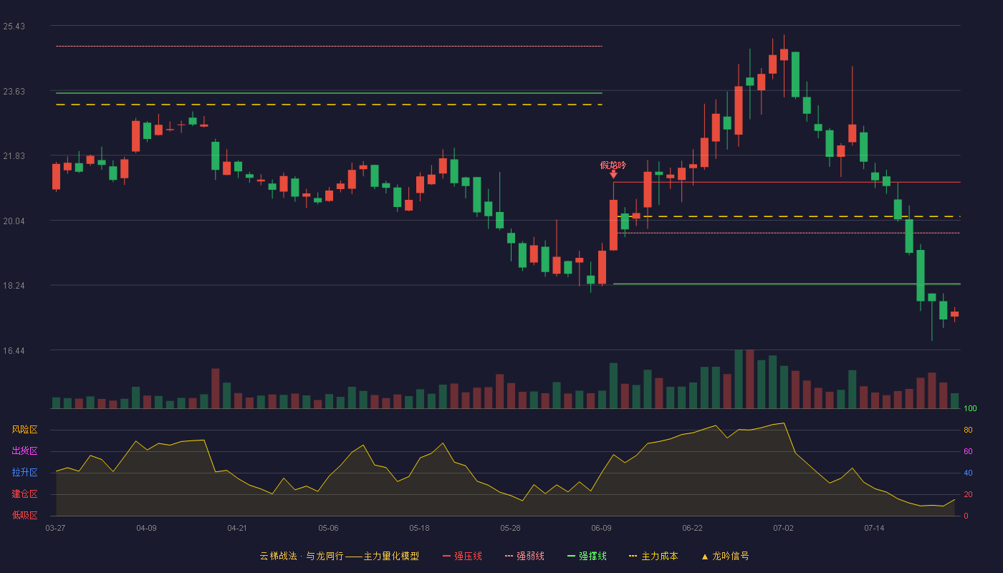Click the red 20 indicator axis value
1003x573 pixels.
coord(968,494)
